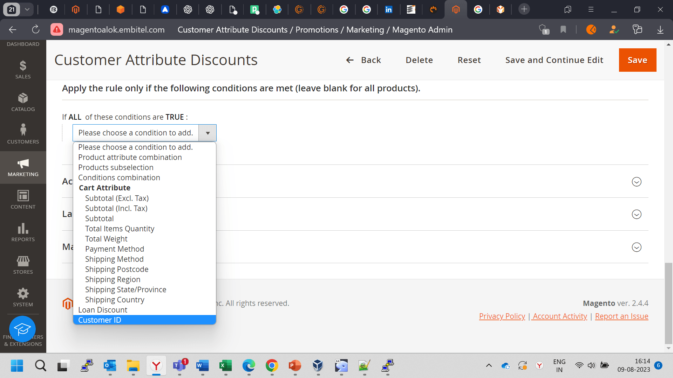Select the System gear icon
Image resolution: width=673 pixels, height=378 pixels.
pyautogui.click(x=23, y=297)
